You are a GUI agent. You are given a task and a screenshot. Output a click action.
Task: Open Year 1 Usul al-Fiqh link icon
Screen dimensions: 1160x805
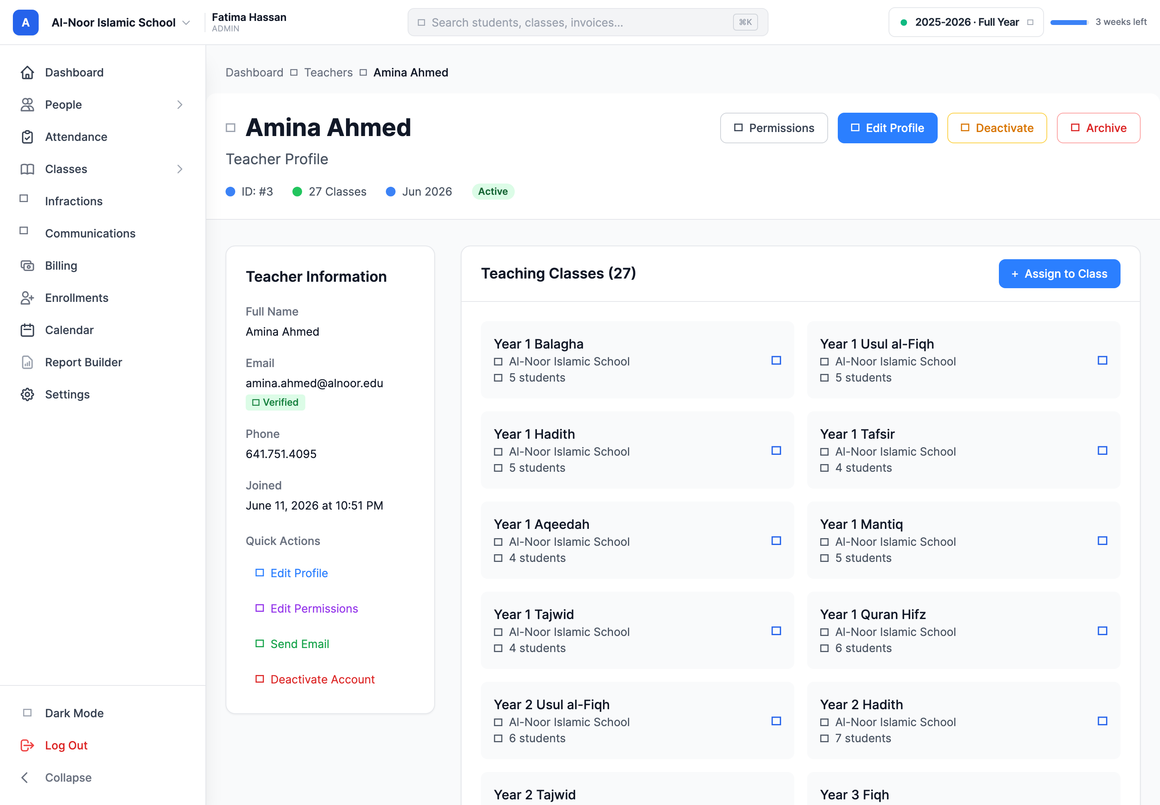pos(1102,361)
